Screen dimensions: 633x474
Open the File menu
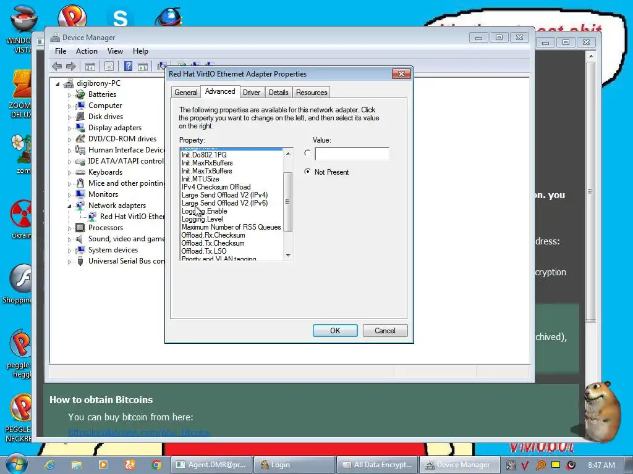tap(61, 51)
